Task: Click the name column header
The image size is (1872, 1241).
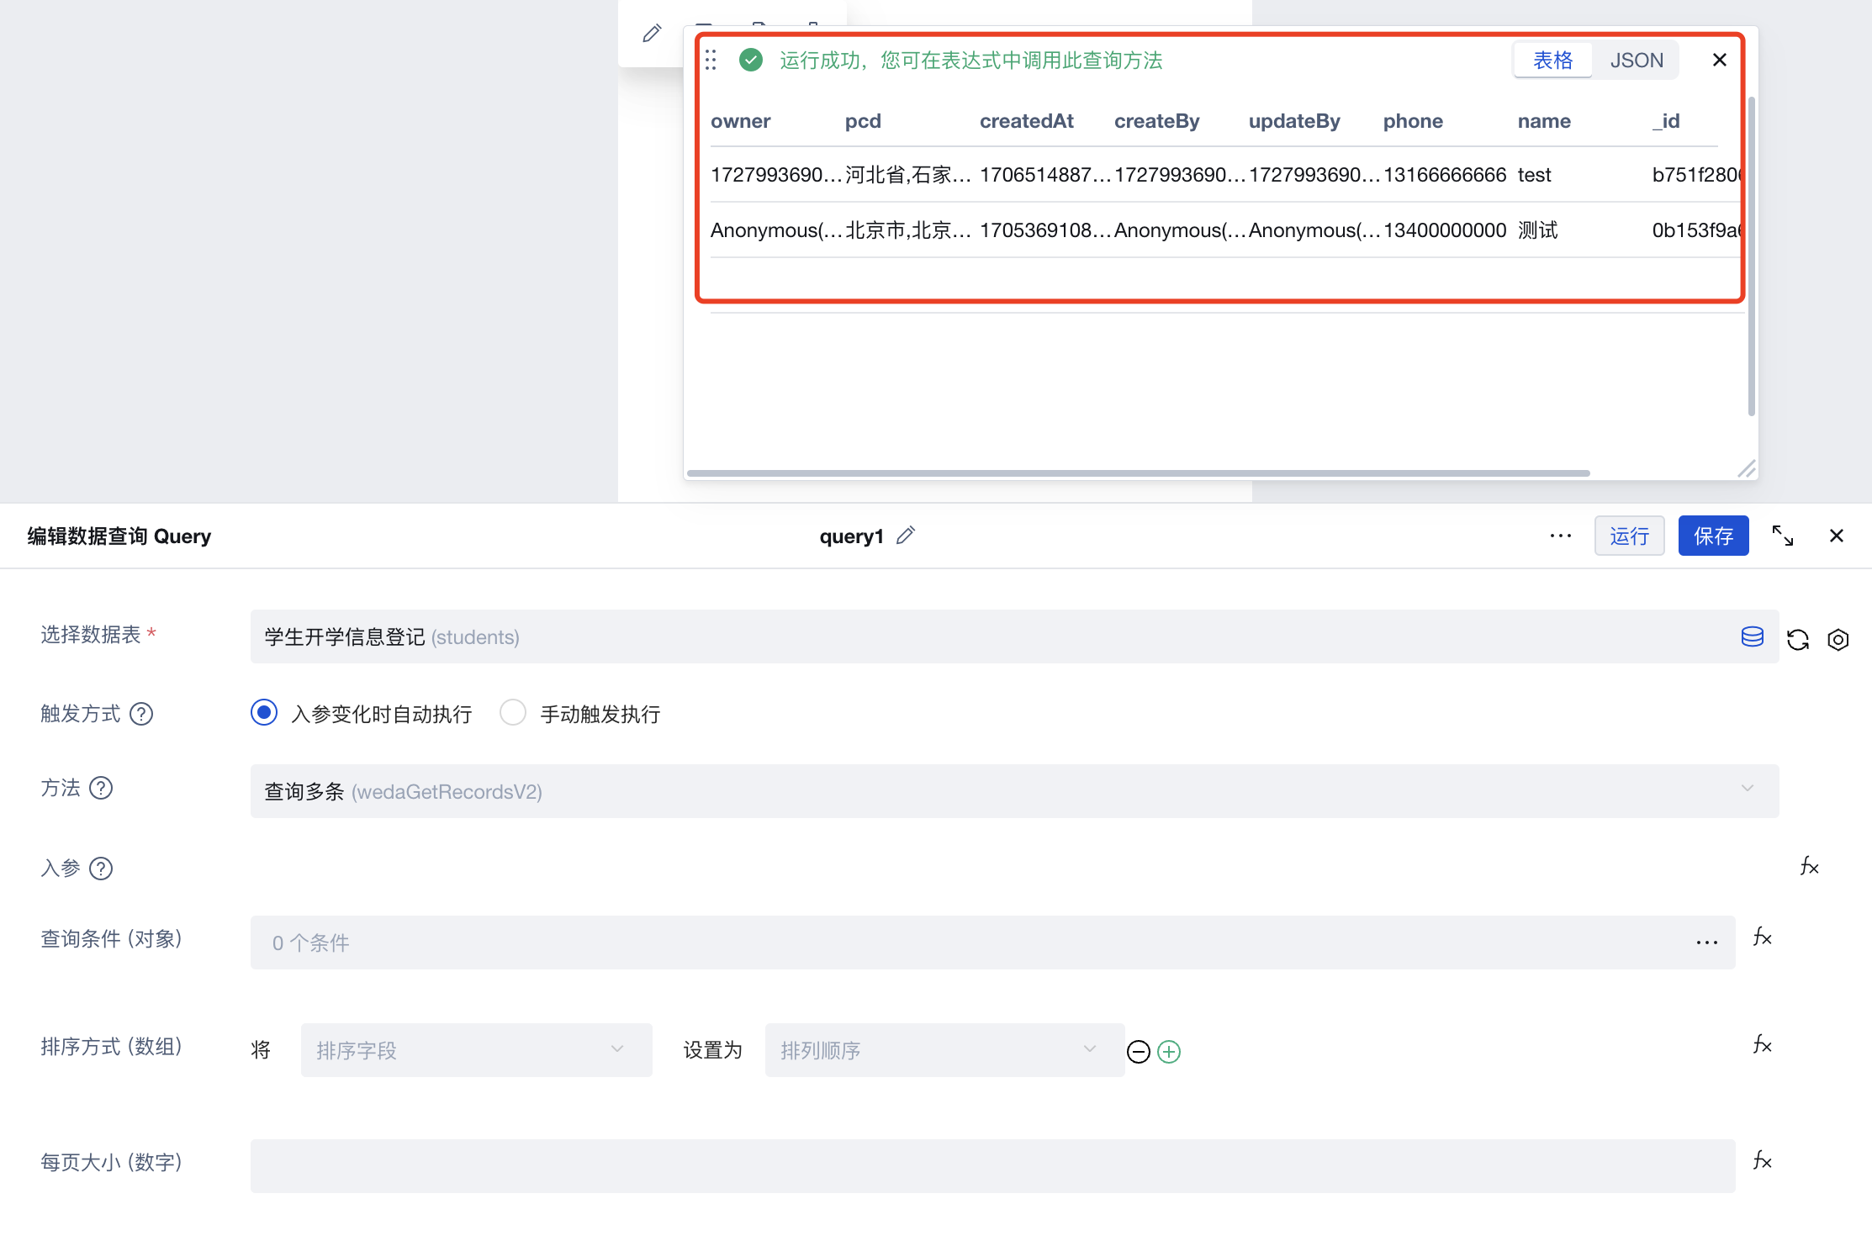Action: [x=1544, y=121]
